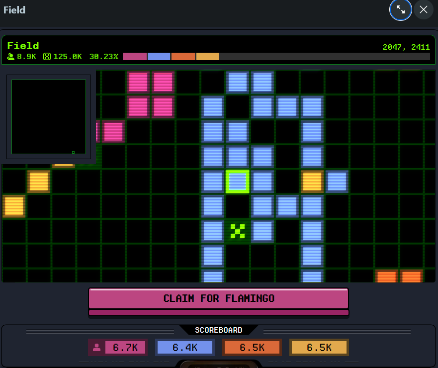Click the 125.0K tile count value
Image resolution: width=438 pixels, height=368 pixels.
coord(67,57)
